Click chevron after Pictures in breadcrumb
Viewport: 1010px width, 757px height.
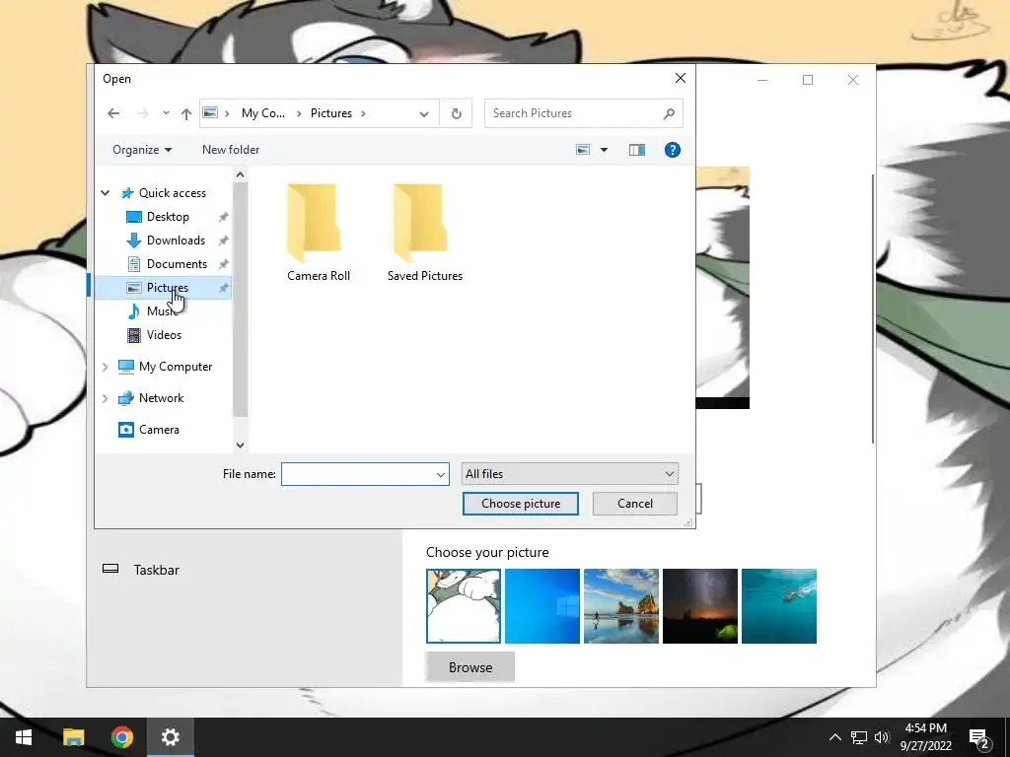(x=363, y=113)
